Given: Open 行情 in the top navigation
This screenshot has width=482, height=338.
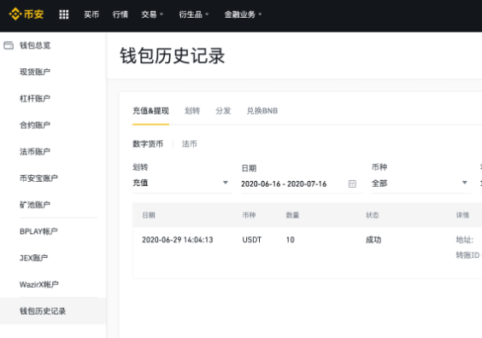Looking at the screenshot, I should 120,15.
